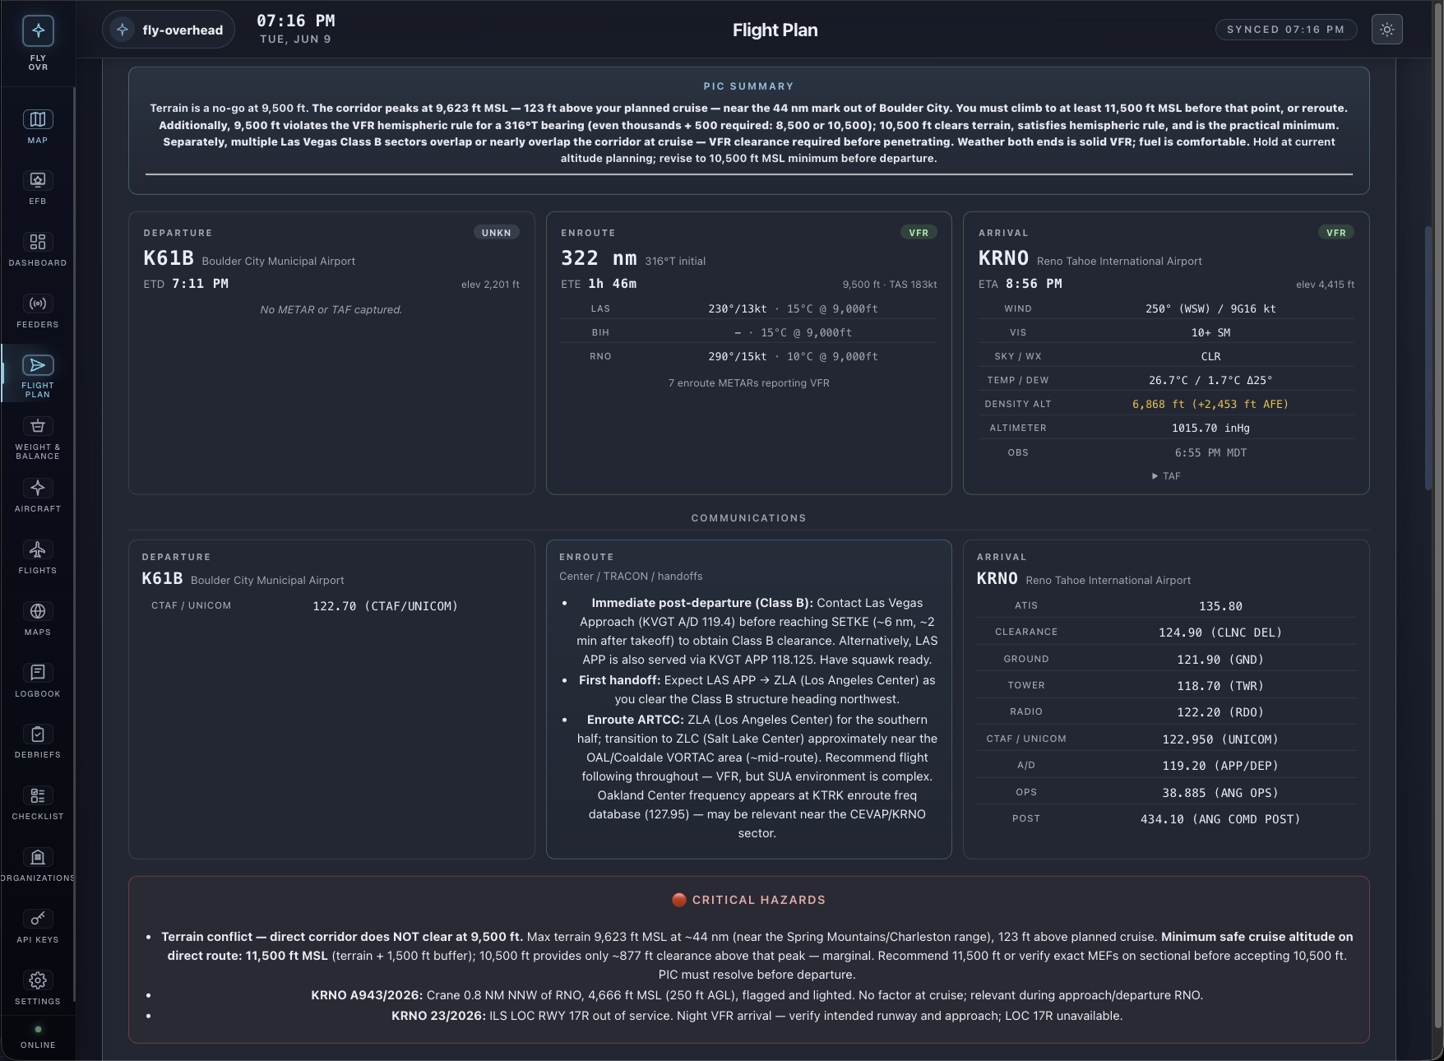Open the Logbook sidebar icon

click(38, 673)
